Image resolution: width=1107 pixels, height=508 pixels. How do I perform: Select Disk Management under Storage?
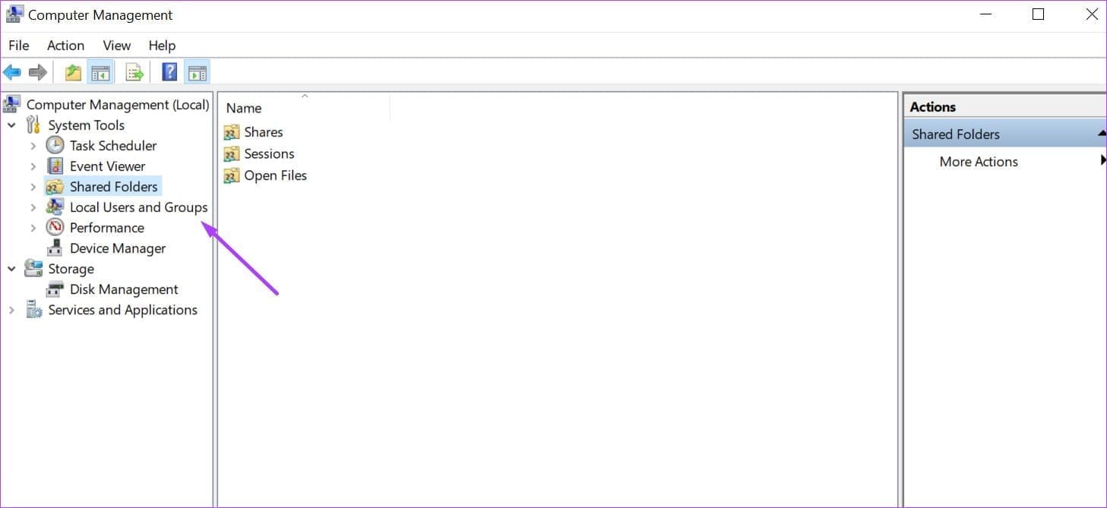point(123,289)
